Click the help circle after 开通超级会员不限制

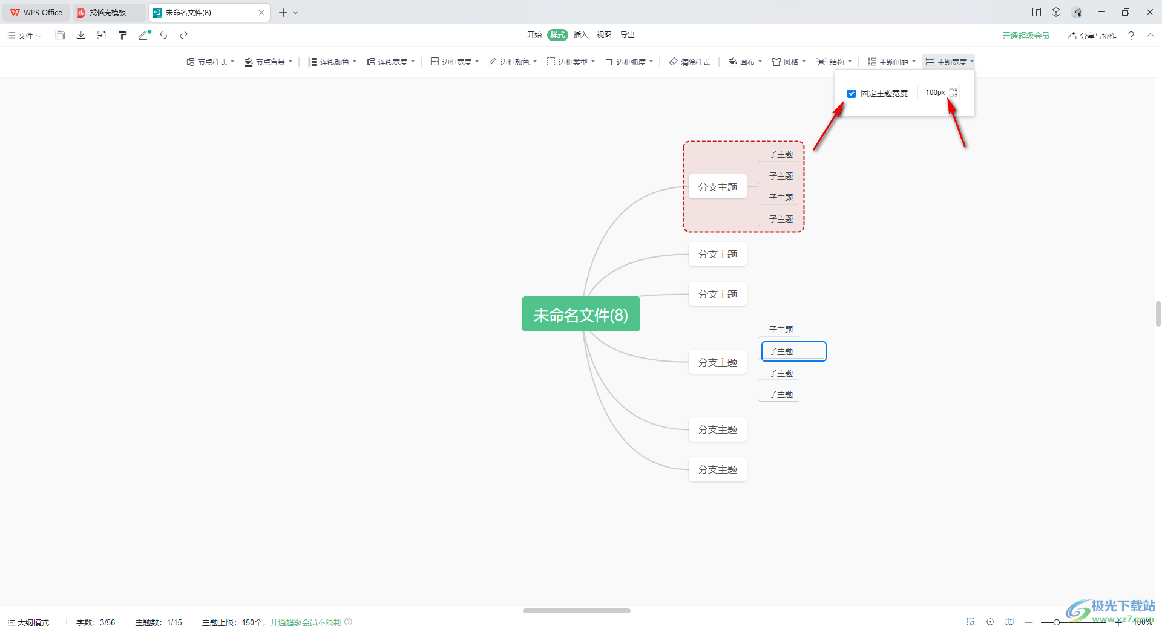tap(349, 622)
